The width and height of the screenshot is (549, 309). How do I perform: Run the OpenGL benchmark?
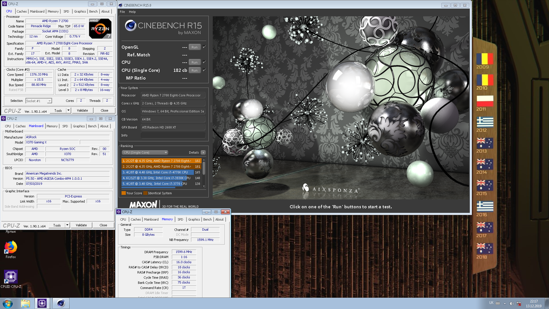pos(195,47)
